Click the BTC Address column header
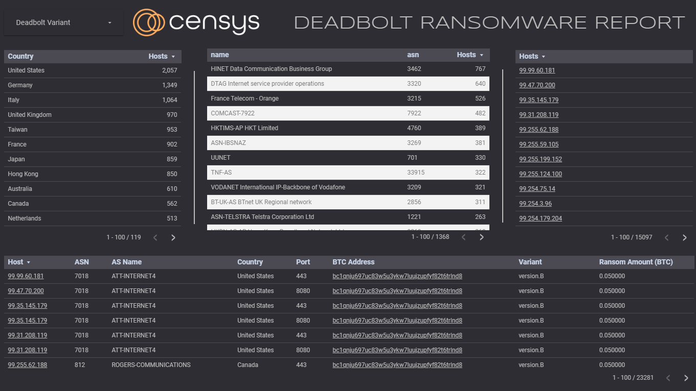 (x=353, y=262)
